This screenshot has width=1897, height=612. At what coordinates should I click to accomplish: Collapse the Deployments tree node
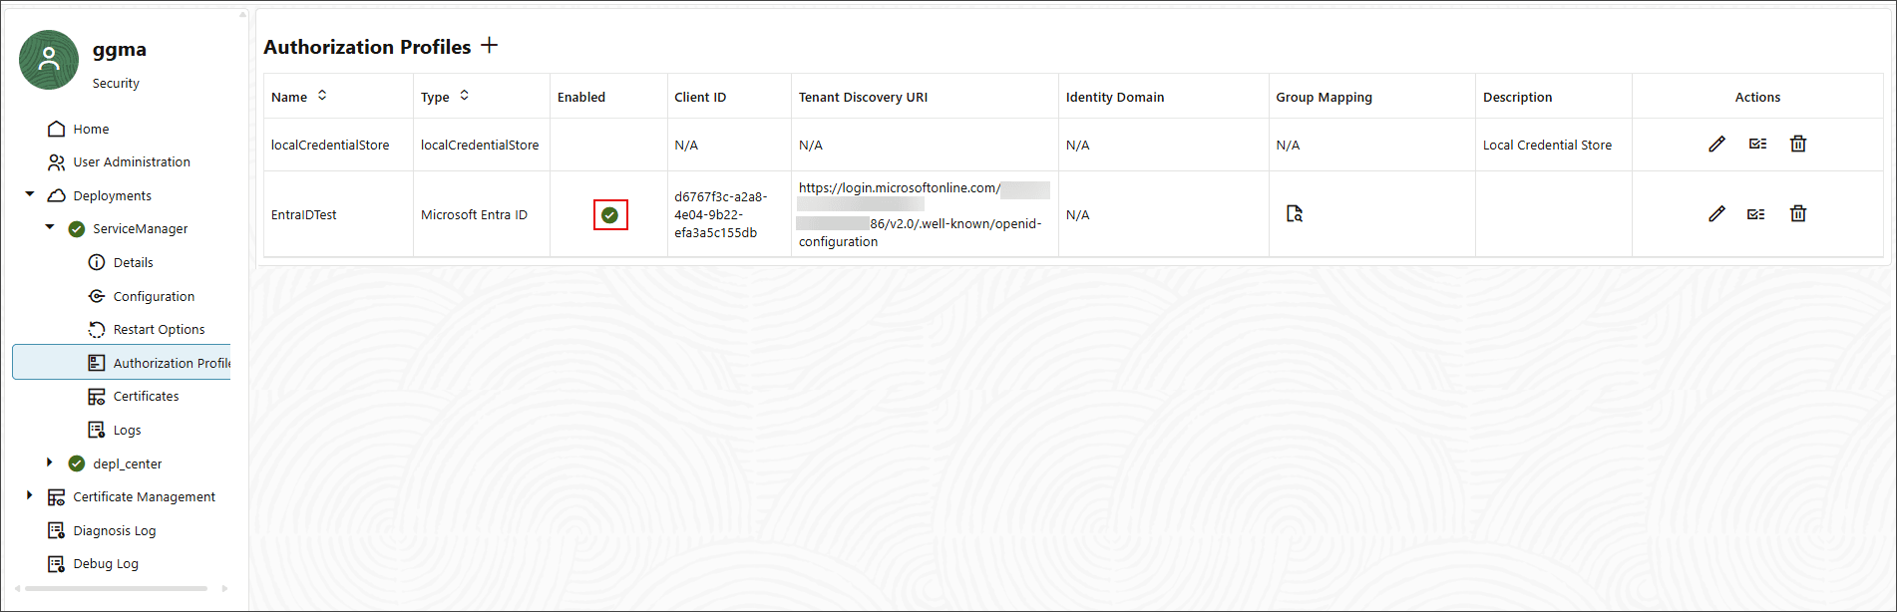[x=30, y=194]
